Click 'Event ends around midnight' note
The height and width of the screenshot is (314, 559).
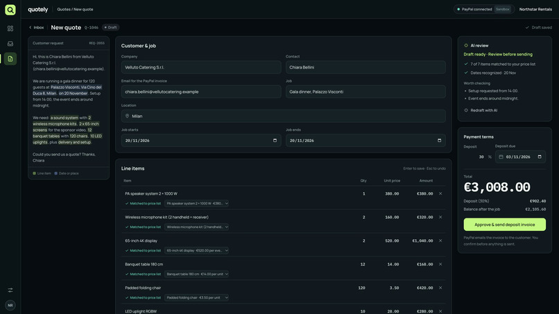tap(493, 98)
